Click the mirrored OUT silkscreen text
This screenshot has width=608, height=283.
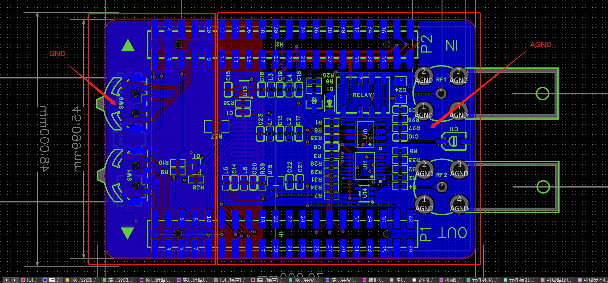pyautogui.click(x=453, y=232)
